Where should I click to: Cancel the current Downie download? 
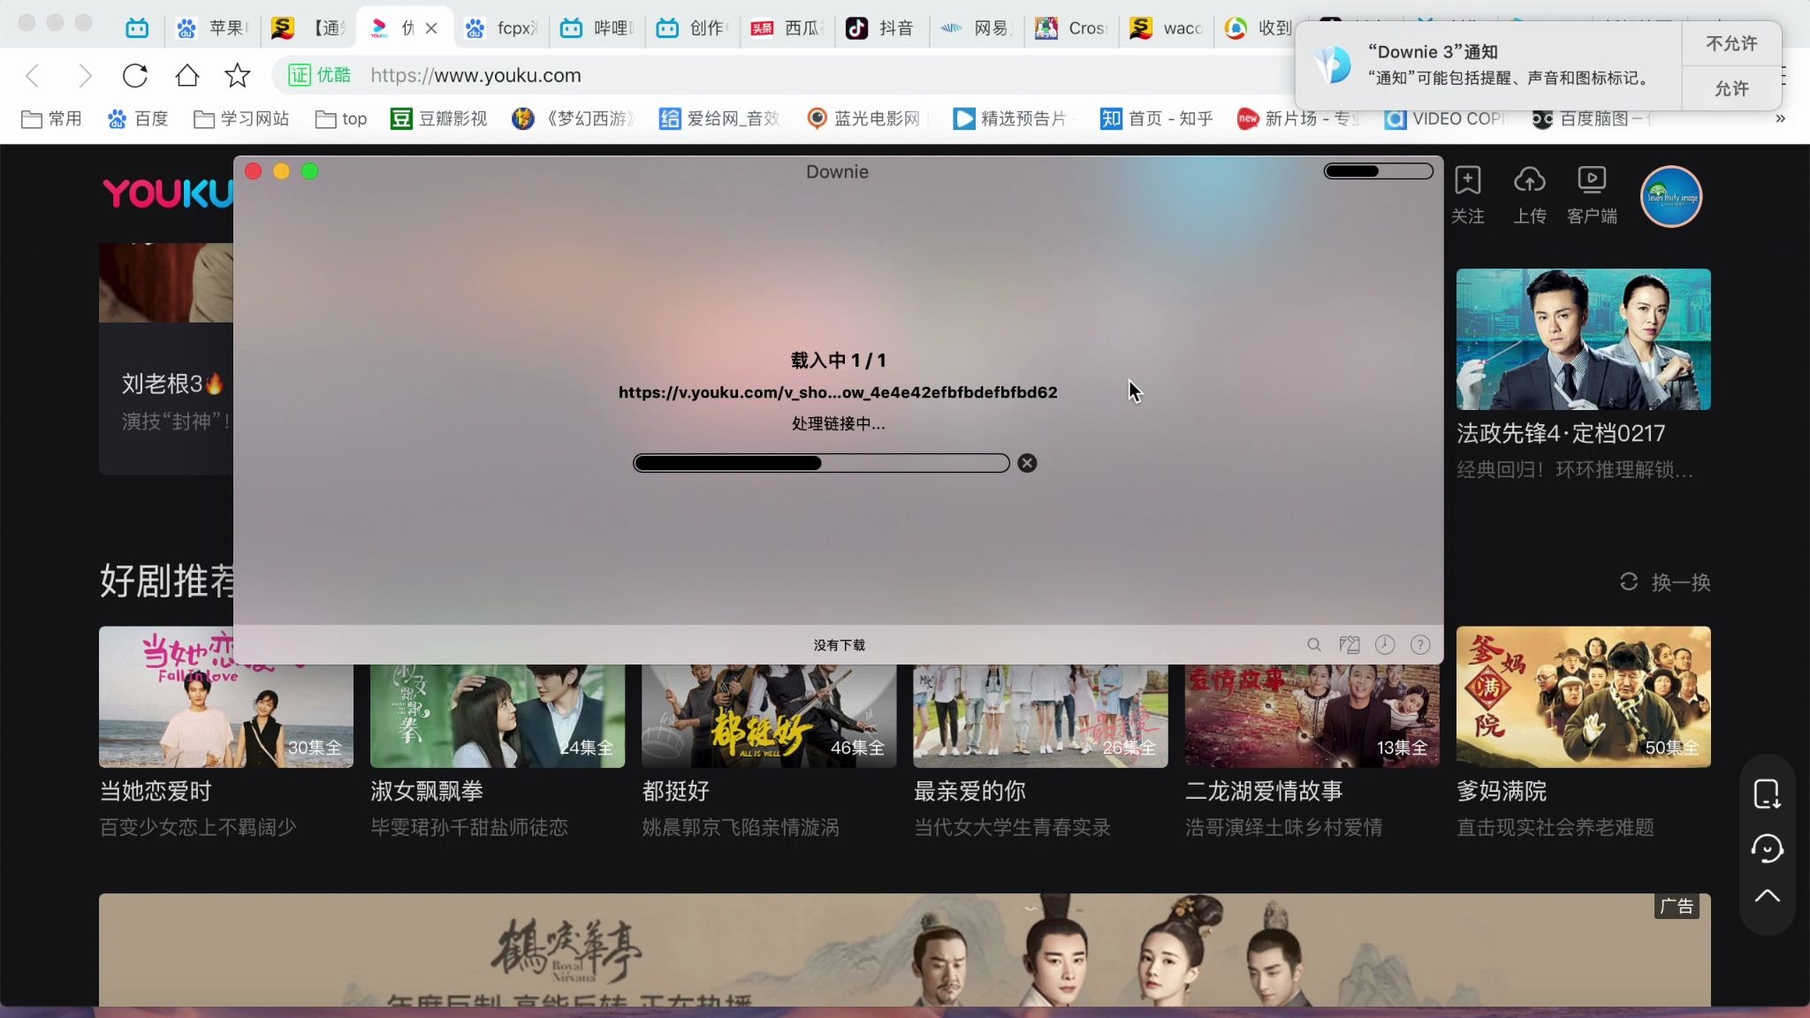coord(1027,462)
